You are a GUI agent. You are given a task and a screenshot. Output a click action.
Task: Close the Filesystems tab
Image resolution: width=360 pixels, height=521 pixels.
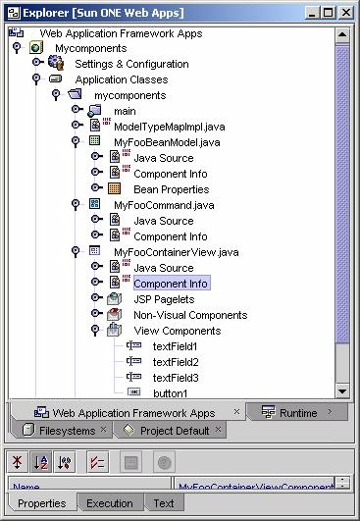(x=104, y=429)
